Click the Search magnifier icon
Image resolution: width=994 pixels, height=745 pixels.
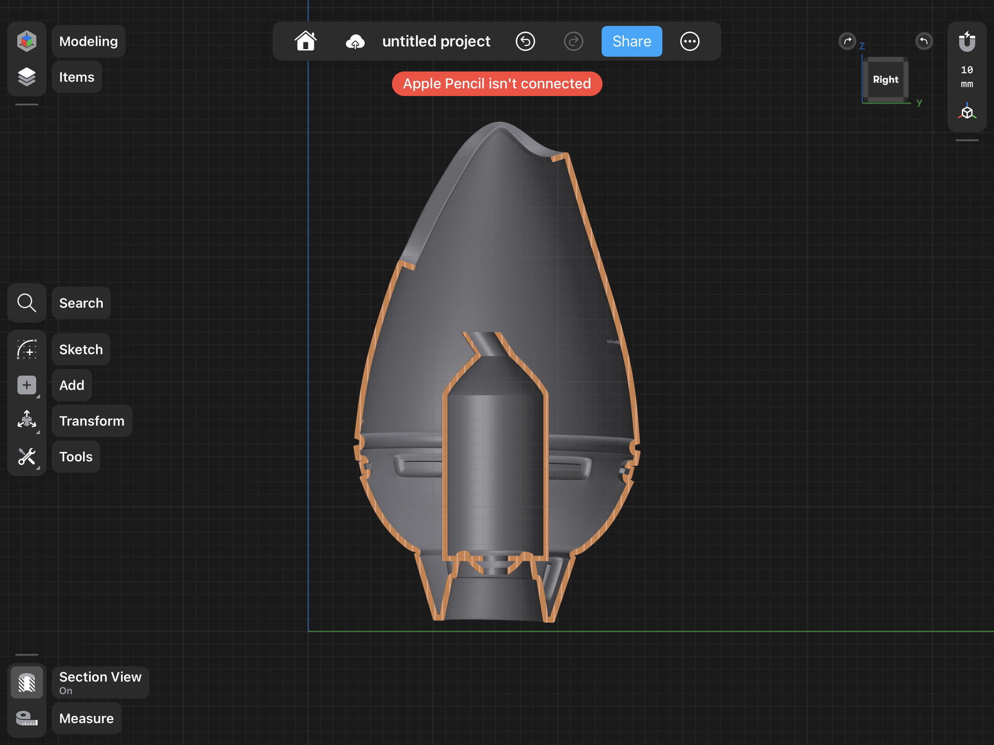point(26,303)
